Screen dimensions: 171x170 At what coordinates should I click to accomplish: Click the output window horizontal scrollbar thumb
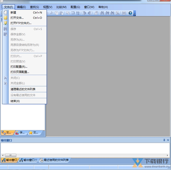click(x=11, y=155)
